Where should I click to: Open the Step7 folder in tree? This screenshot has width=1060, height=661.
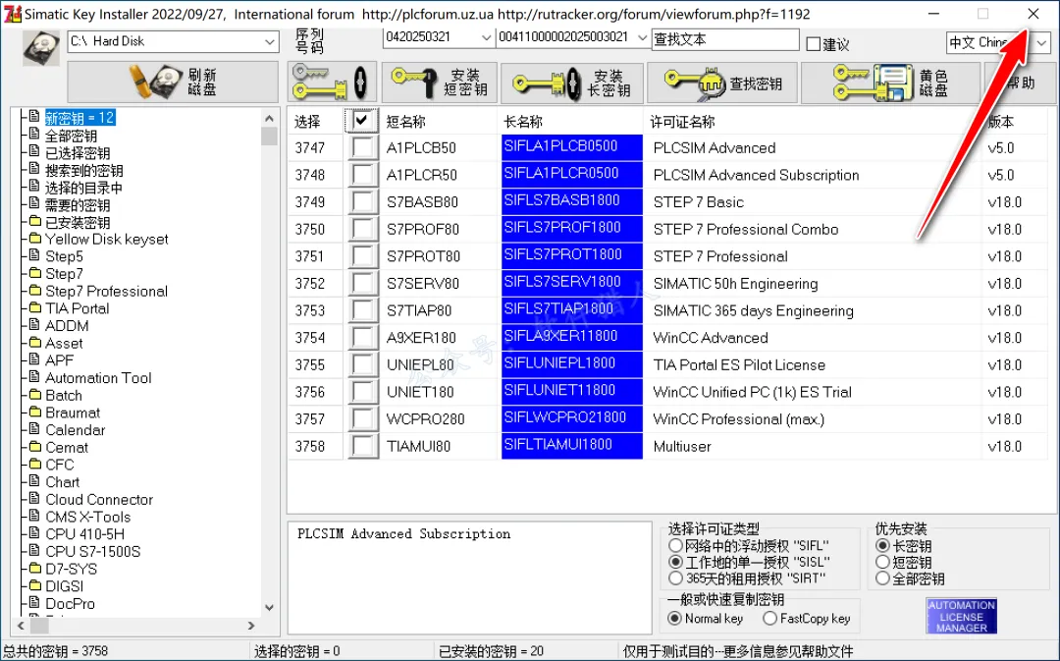click(64, 274)
